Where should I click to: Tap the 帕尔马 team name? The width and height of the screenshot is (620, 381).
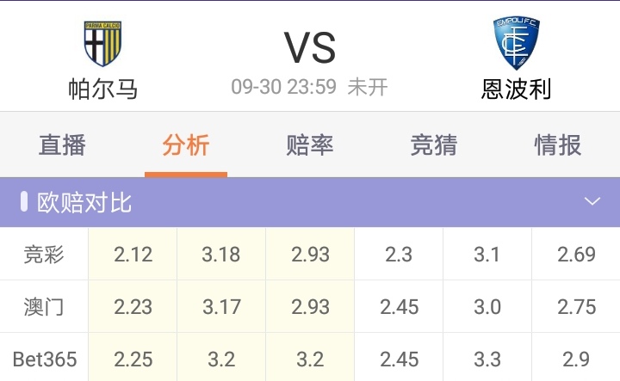tap(102, 89)
